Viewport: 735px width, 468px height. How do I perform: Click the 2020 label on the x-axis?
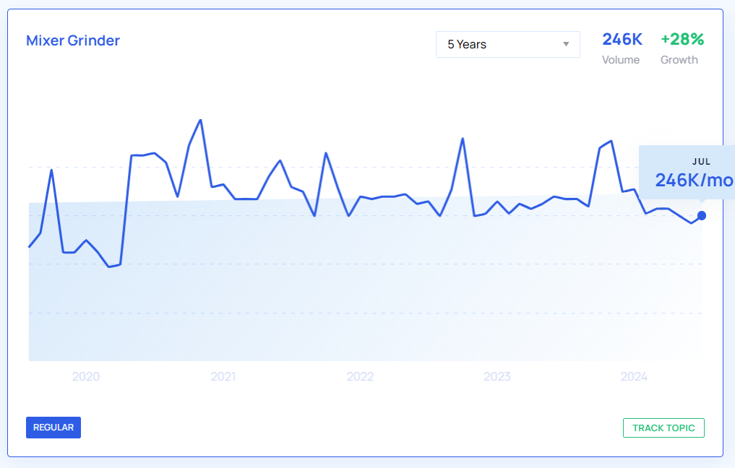coord(86,376)
